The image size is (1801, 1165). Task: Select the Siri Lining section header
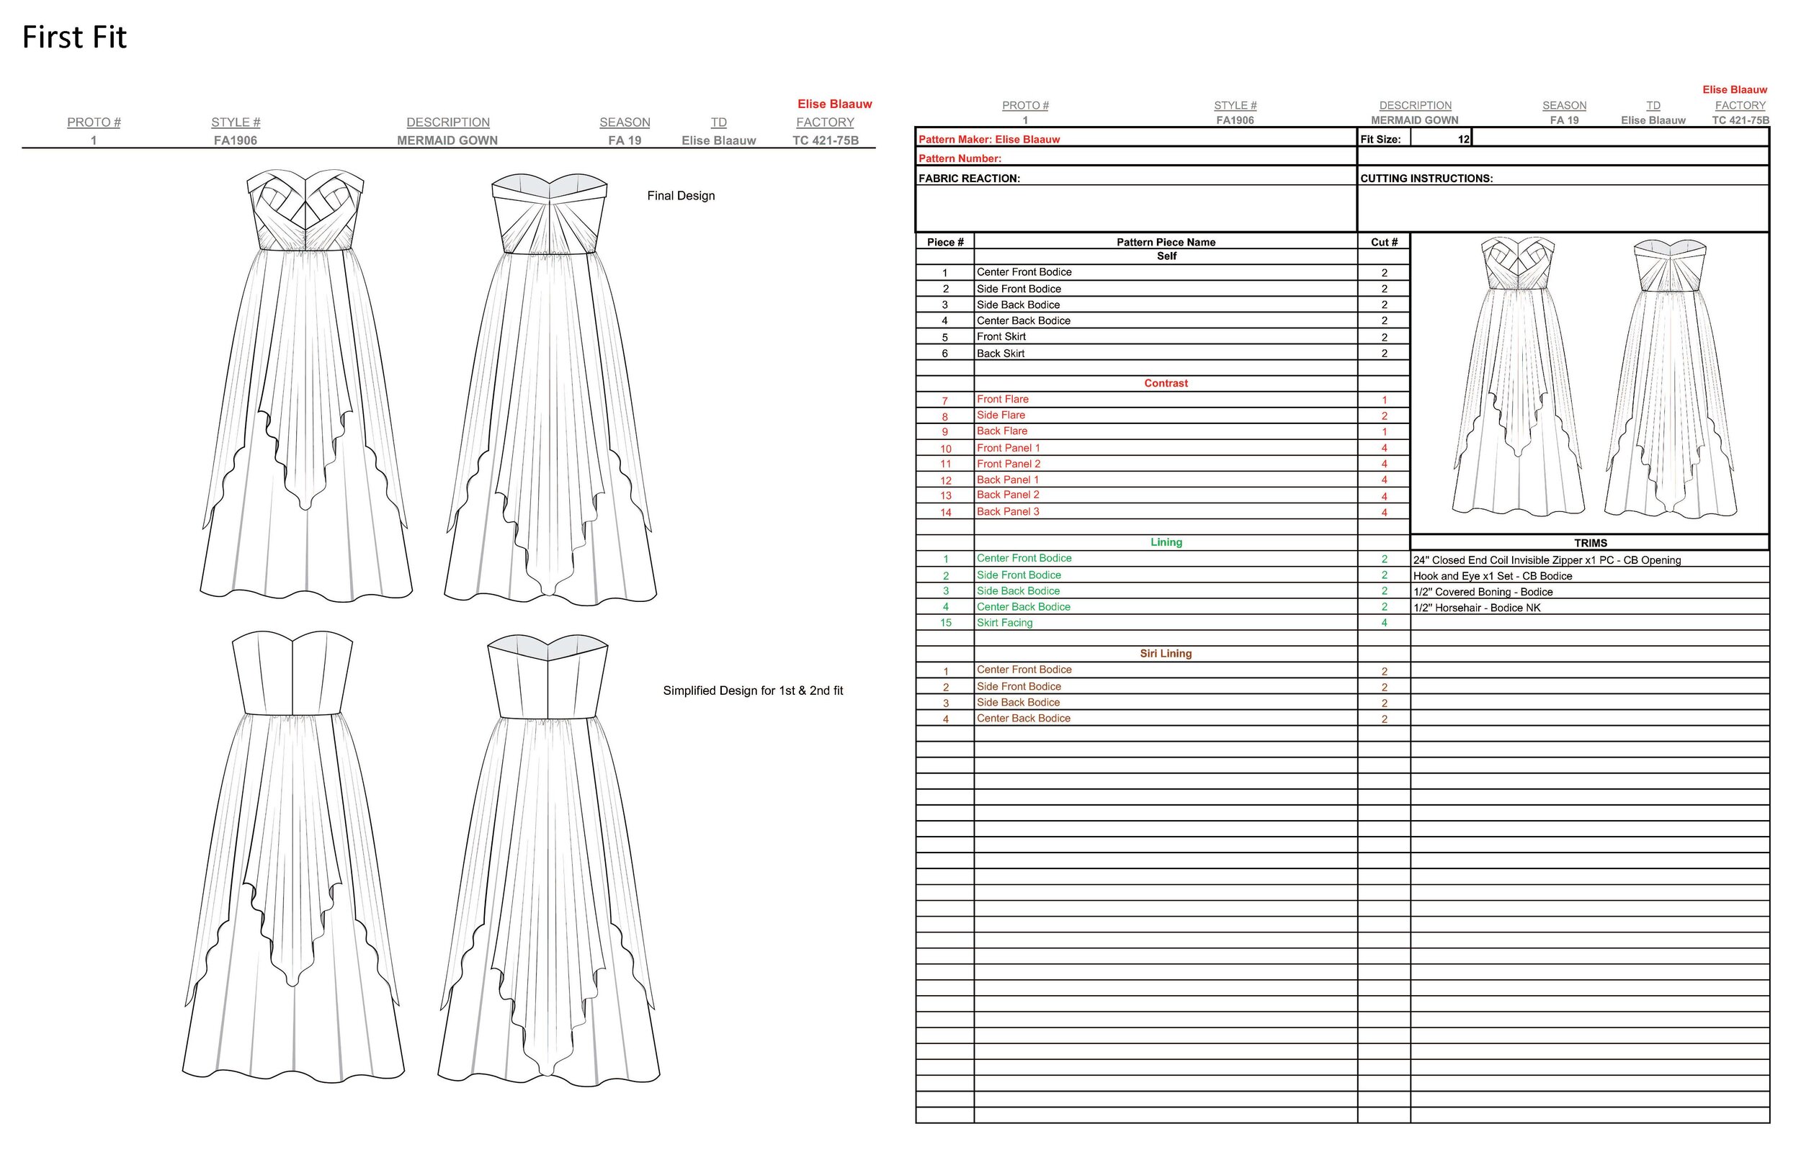coord(1166,654)
